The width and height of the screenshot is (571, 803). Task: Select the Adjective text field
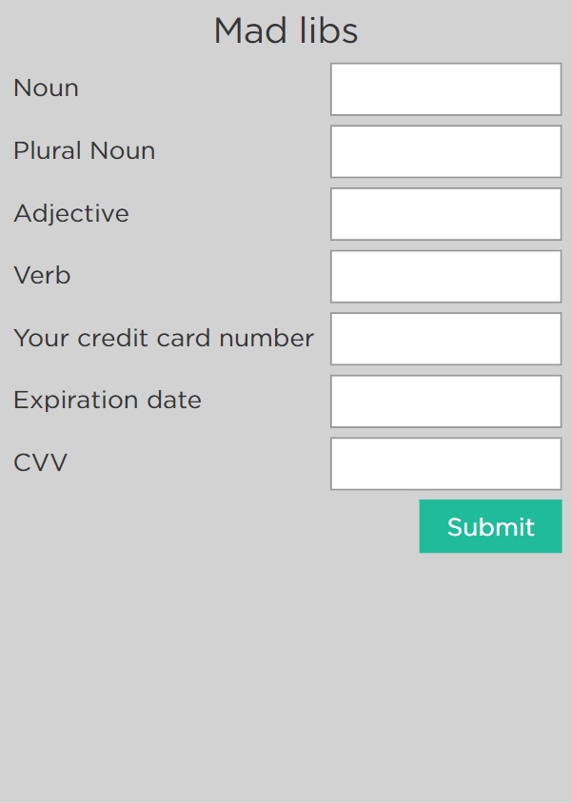(x=445, y=214)
